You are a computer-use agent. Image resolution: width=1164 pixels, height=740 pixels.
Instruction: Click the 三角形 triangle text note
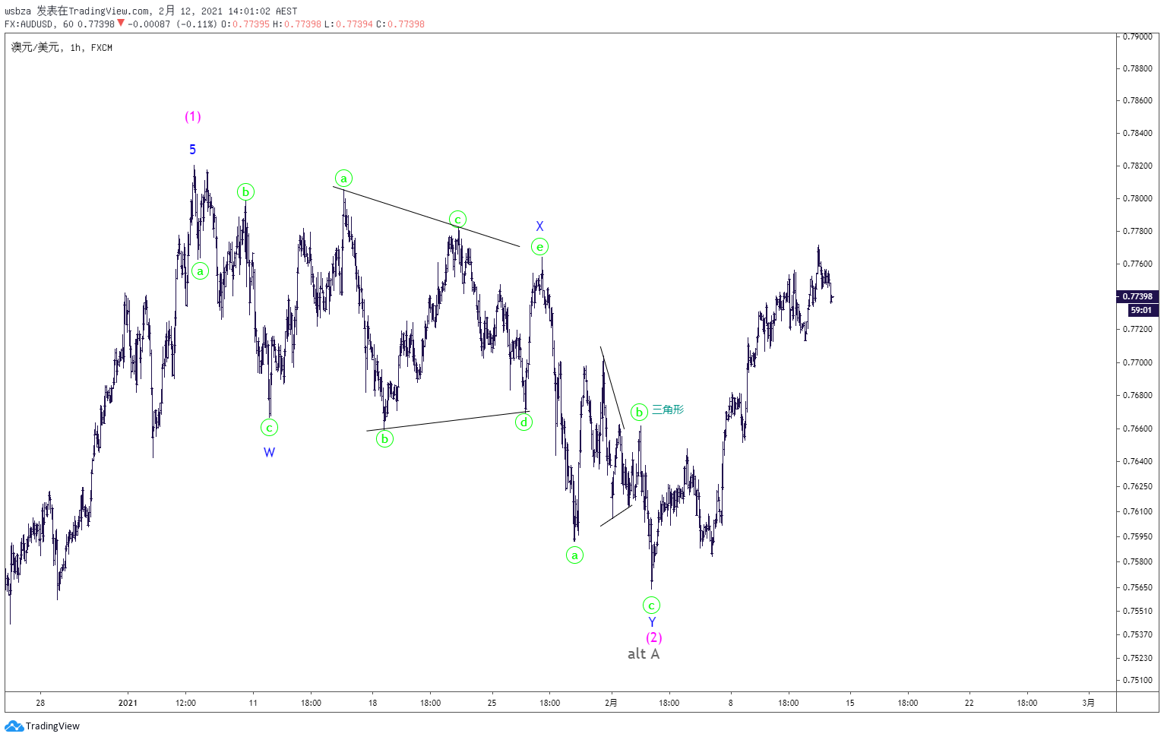[x=668, y=410]
